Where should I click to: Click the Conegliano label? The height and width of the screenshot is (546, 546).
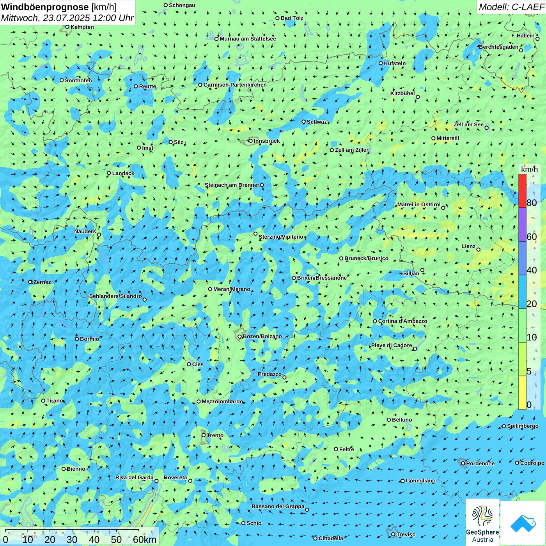point(421,480)
